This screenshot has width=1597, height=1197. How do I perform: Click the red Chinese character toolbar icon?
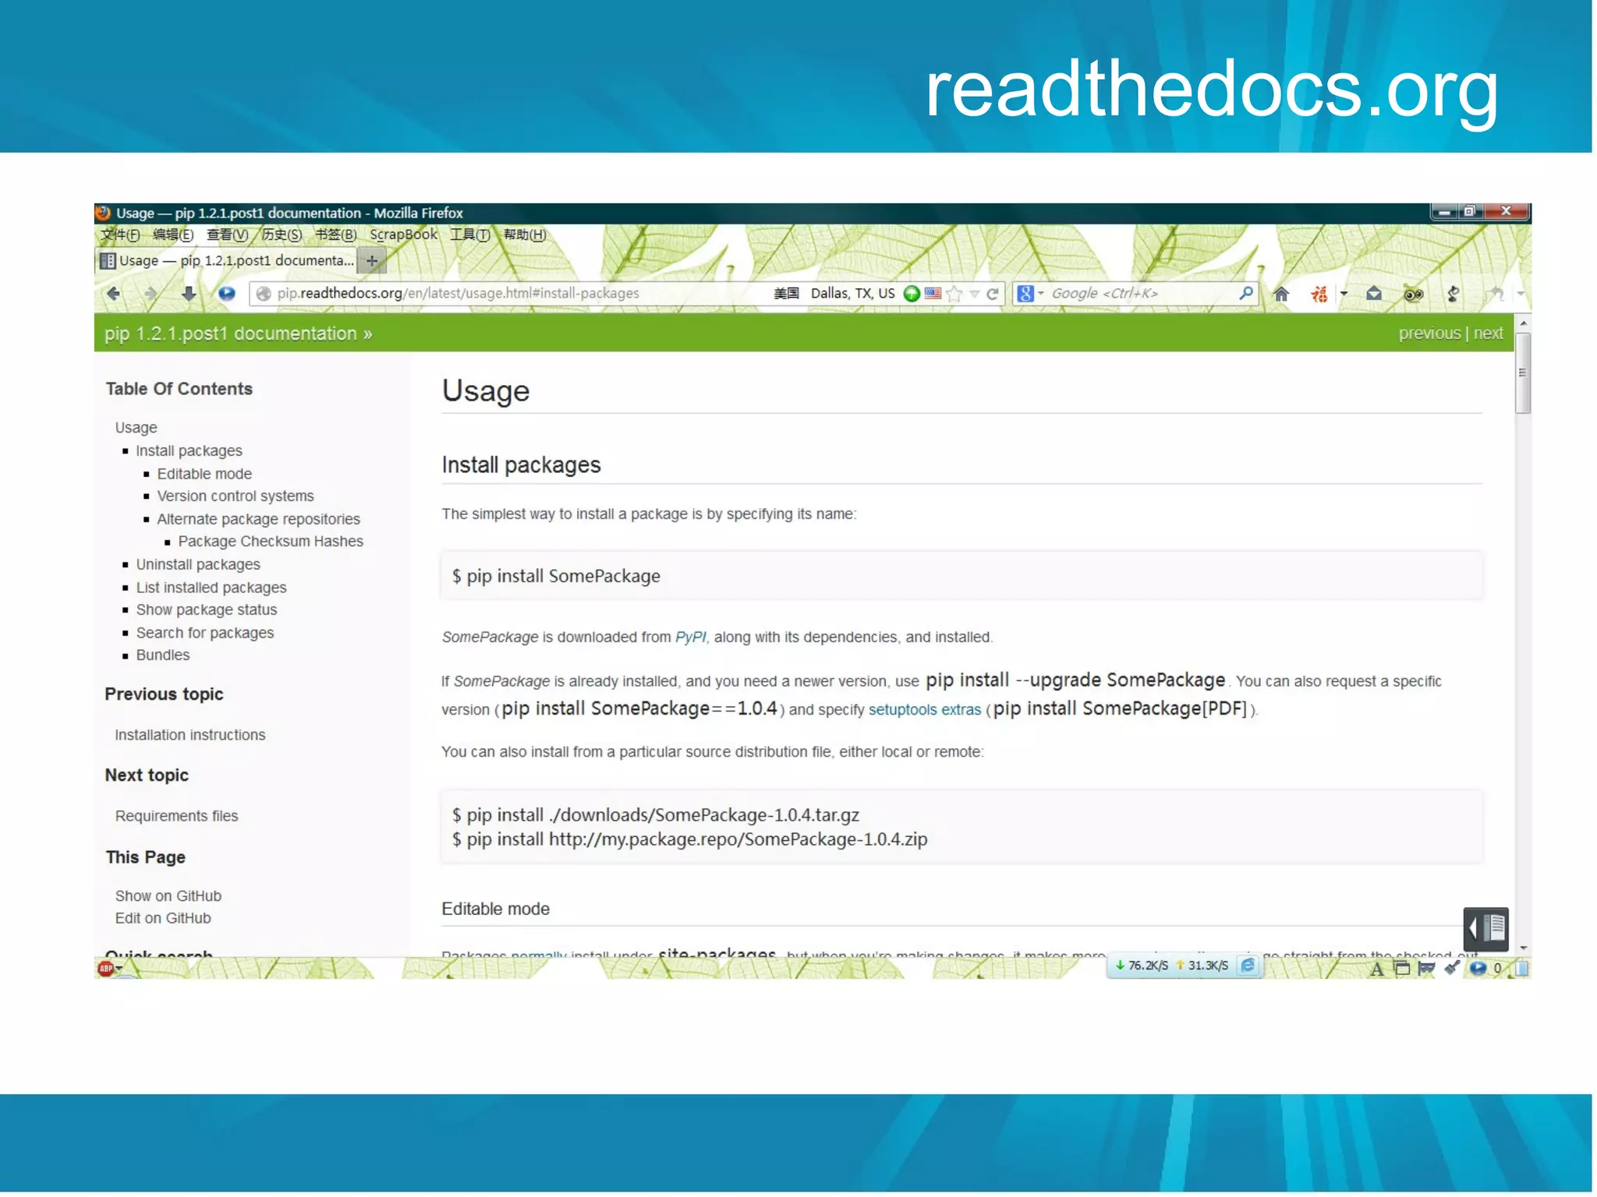coord(1319,294)
